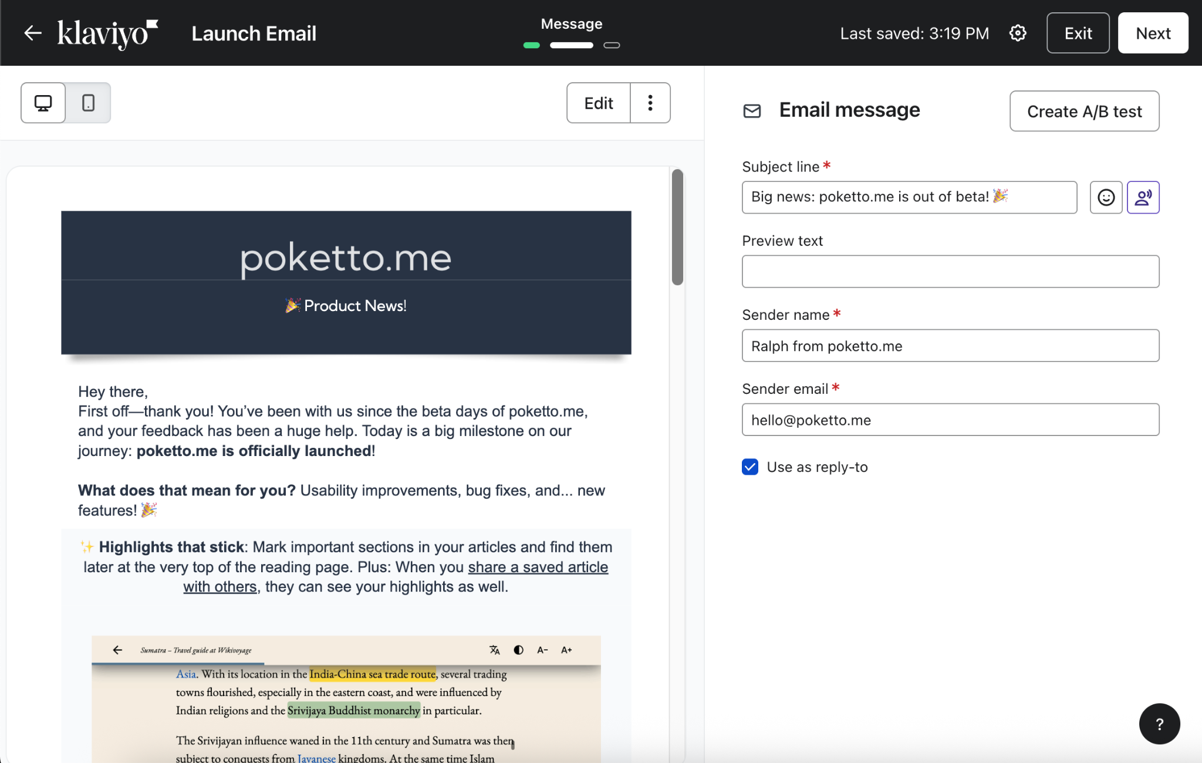Click the Edit button
Image resolution: width=1202 pixels, height=763 pixels.
tap(598, 103)
